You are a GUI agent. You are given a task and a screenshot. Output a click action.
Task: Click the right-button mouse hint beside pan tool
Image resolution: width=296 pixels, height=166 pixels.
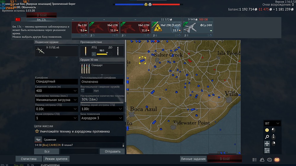tap(273, 144)
